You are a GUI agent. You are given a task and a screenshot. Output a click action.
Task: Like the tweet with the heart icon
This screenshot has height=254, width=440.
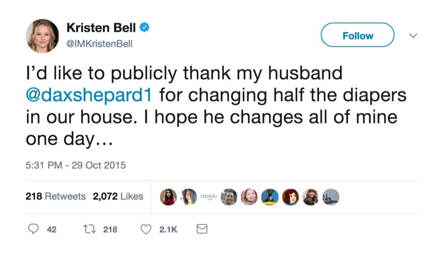(145, 229)
